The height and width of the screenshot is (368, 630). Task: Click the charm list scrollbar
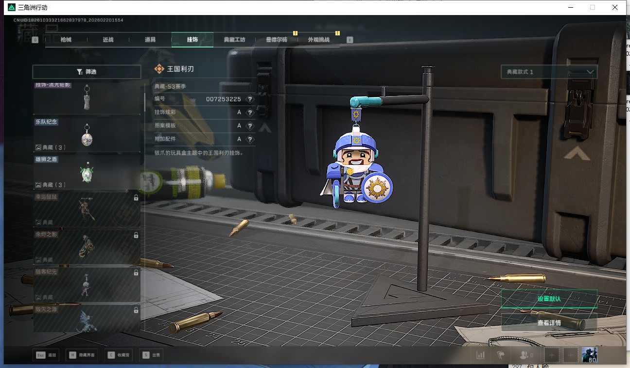[x=144, y=102]
